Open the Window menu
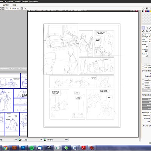Viewport: 151px width, 151px height. [x=6, y=5]
